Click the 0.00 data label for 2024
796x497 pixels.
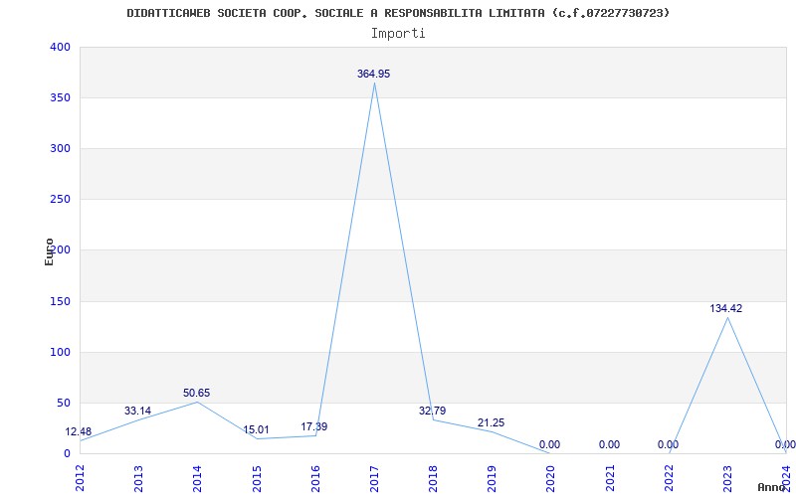[785, 444]
